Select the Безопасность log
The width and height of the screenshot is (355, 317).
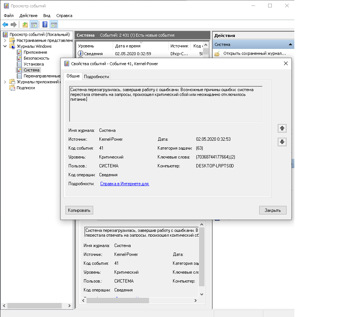37,58
